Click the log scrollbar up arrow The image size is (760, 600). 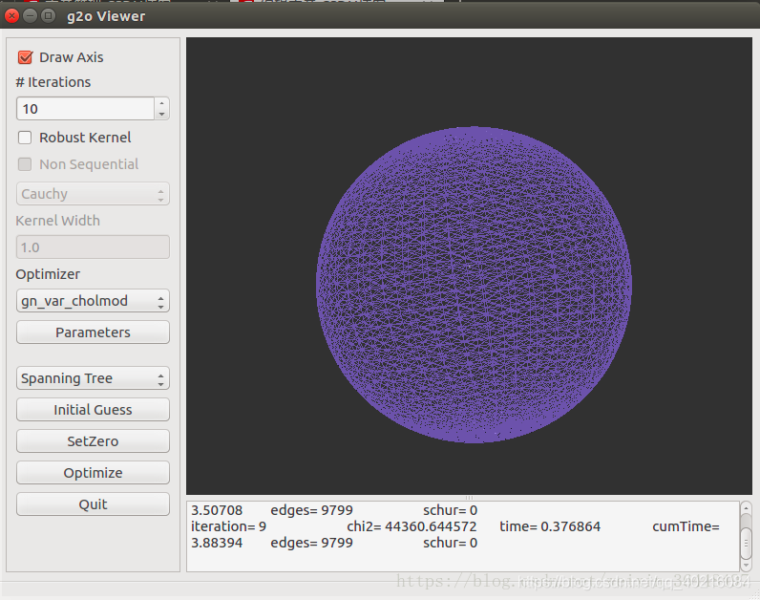click(746, 508)
